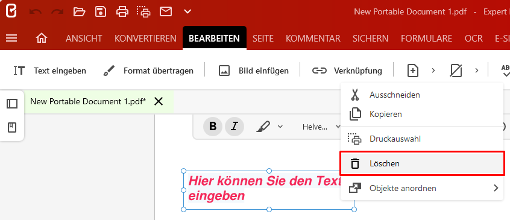The width and height of the screenshot is (510, 220).
Task: Click bottom-center handle of text box
Action: click(x=269, y=210)
